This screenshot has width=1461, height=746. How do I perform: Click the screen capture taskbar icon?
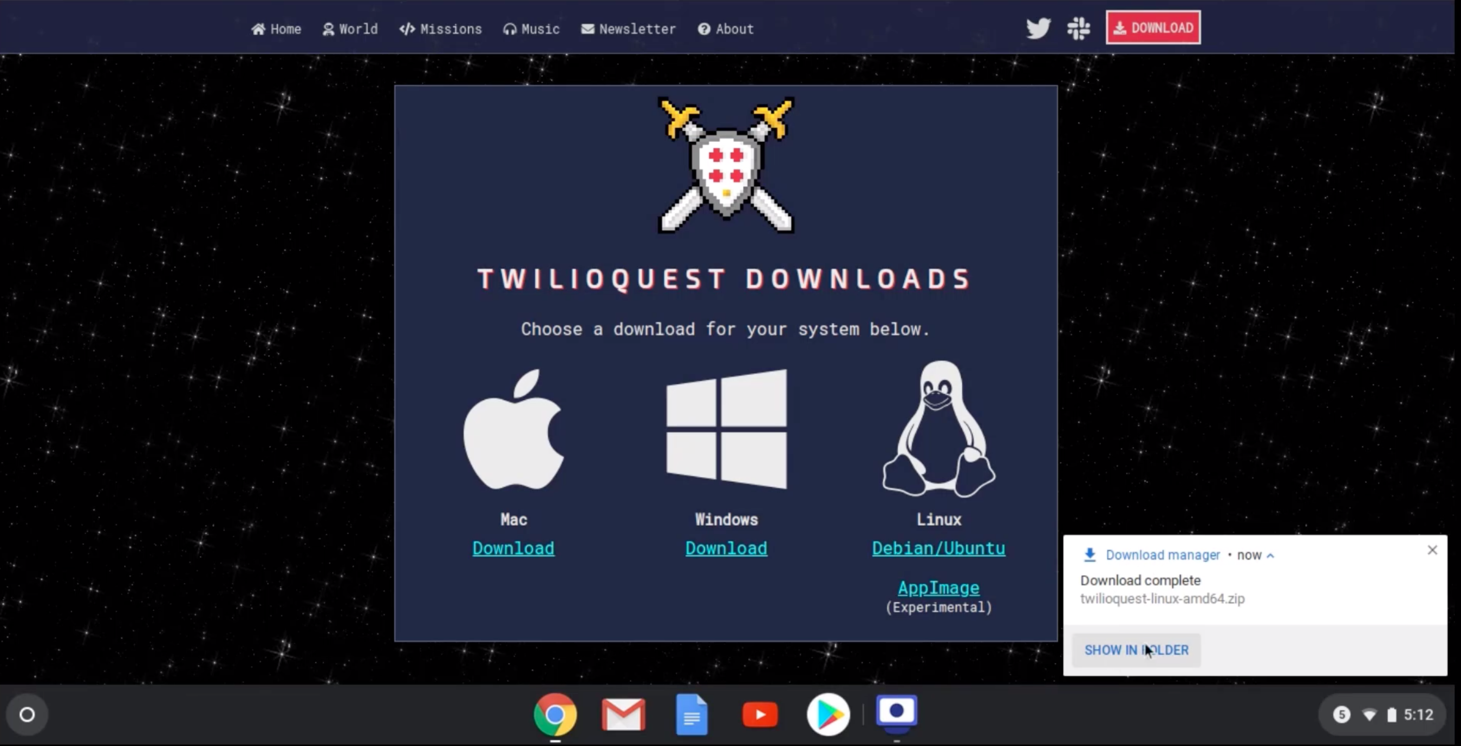pos(896,714)
